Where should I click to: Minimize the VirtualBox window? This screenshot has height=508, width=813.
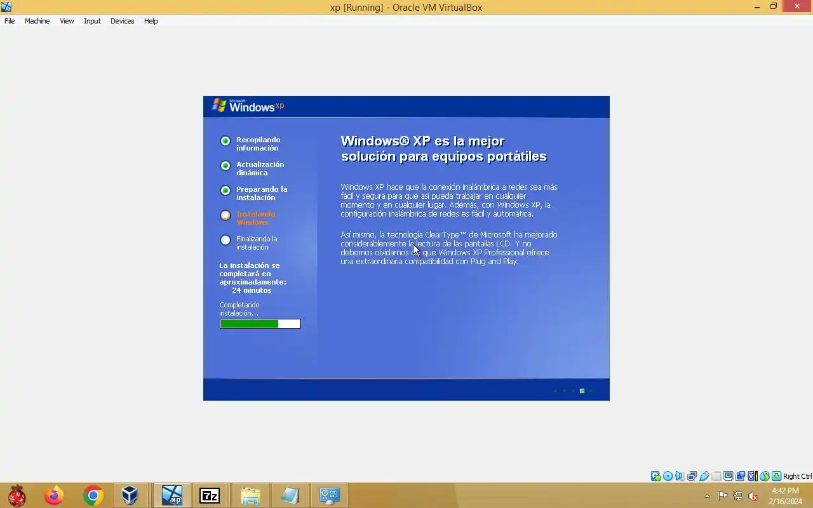(757, 7)
